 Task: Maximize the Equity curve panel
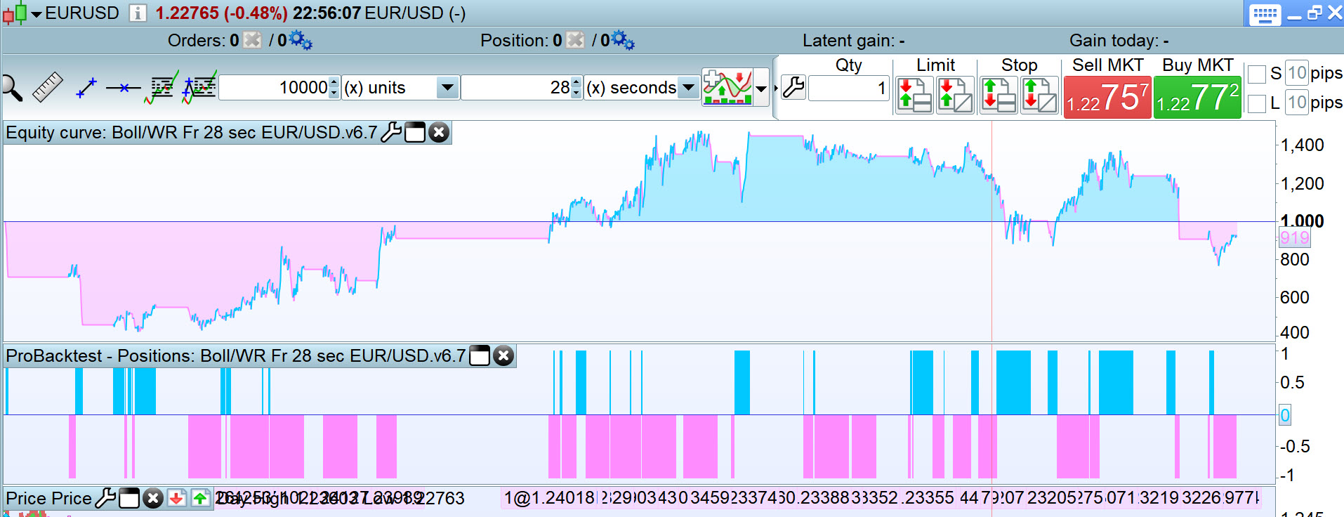pyautogui.click(x=415, y=132)
